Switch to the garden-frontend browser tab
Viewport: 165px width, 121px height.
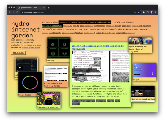31,7
